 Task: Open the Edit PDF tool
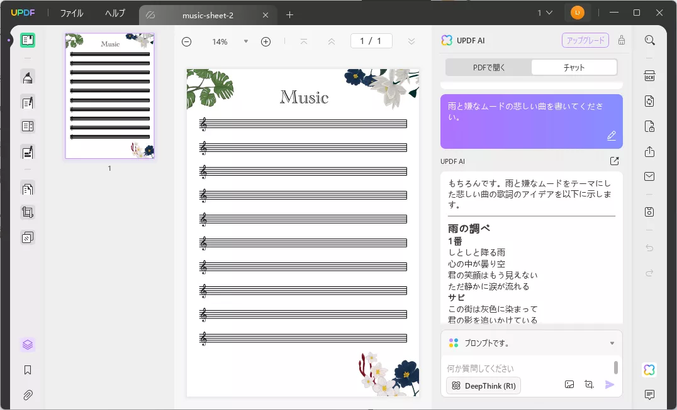28,102
